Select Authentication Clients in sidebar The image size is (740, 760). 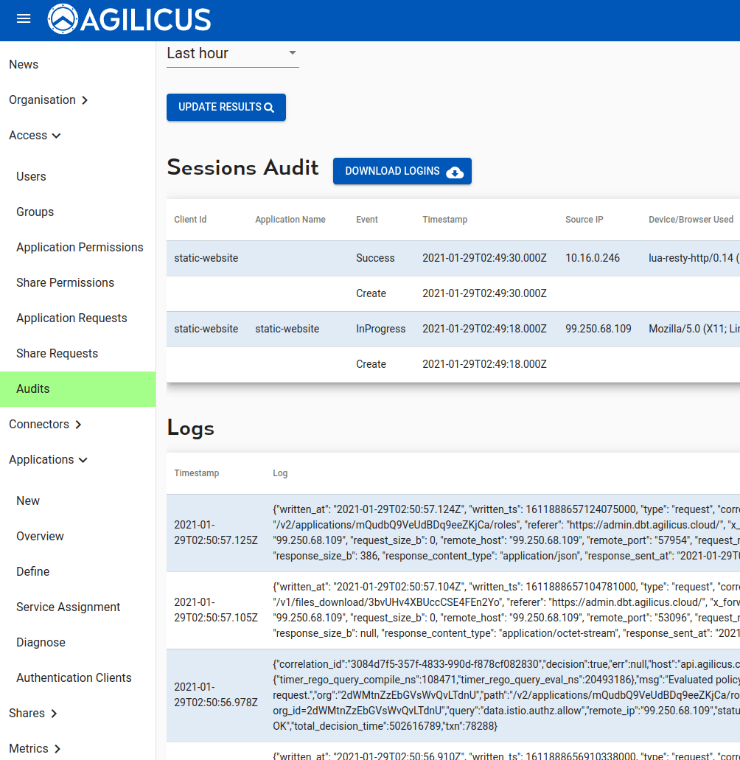(74, 678)
